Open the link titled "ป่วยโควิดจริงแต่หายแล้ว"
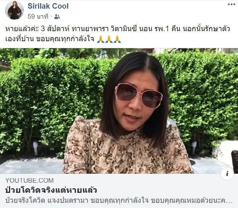The height and width of the screenshot is (208, 238). pos(51,190)
